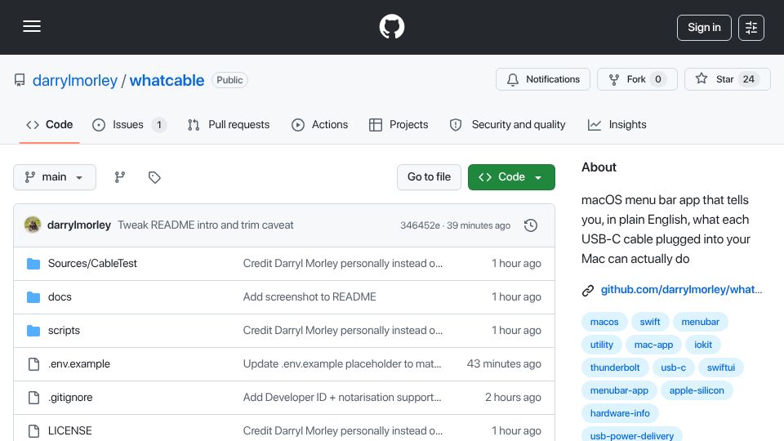Open the scripts folder
The height and width of the screenshot is (441, 784).
pyautogui.click(x=64, y=331)
